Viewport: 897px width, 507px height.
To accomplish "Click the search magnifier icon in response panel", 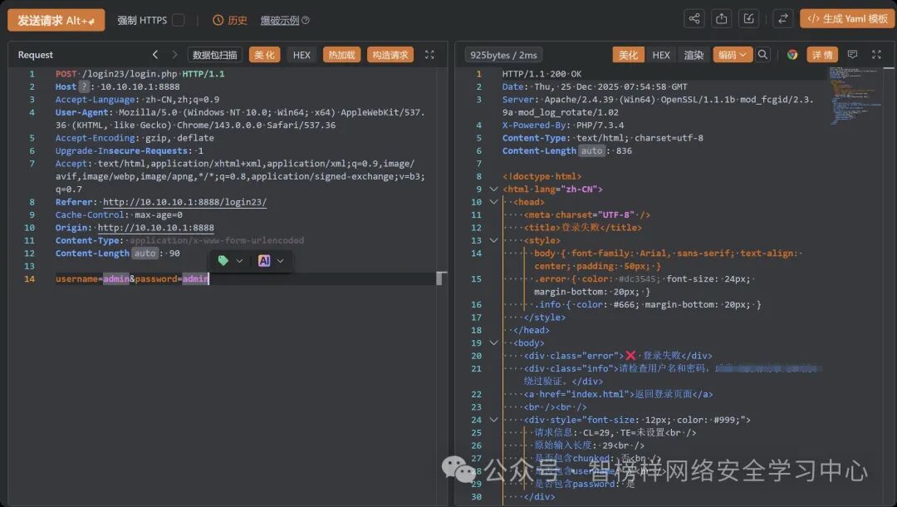I will 762,54.
